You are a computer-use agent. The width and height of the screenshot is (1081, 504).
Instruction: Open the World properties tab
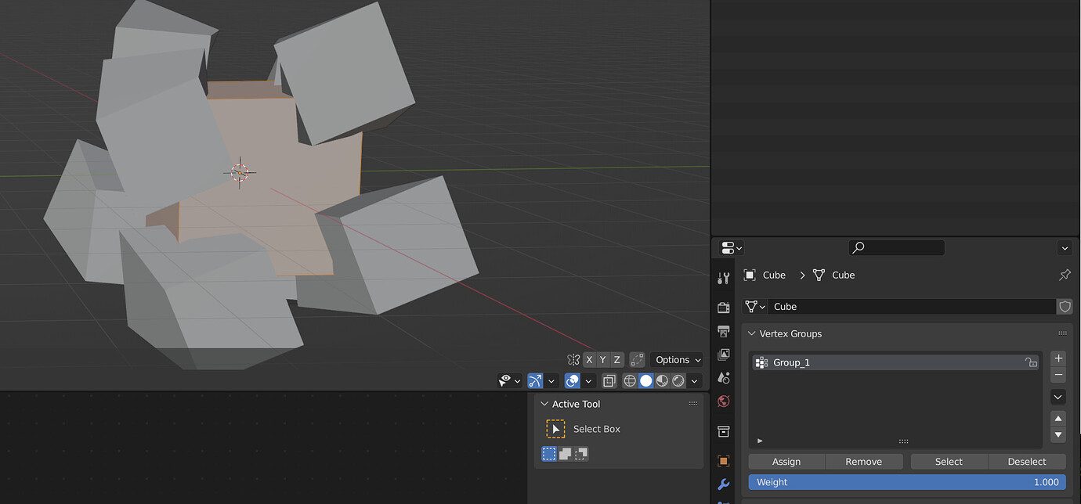(724, 401)
